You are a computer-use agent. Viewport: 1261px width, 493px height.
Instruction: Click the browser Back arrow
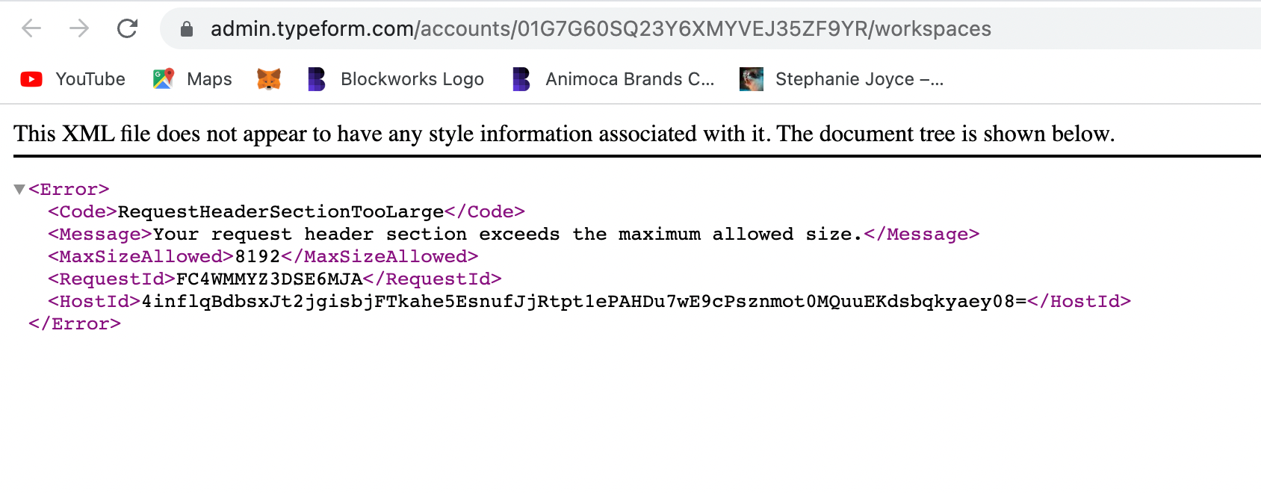coord(31,28)
